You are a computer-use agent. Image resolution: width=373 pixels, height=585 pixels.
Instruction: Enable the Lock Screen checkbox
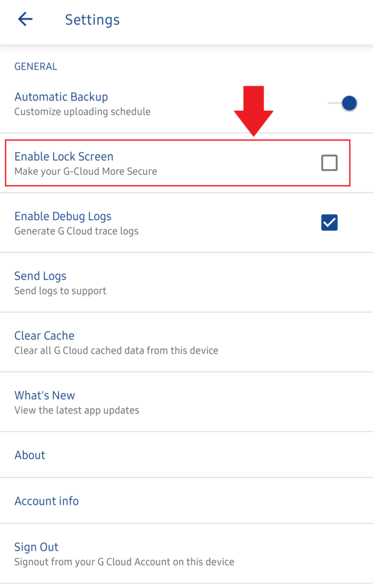coord(329,163)
